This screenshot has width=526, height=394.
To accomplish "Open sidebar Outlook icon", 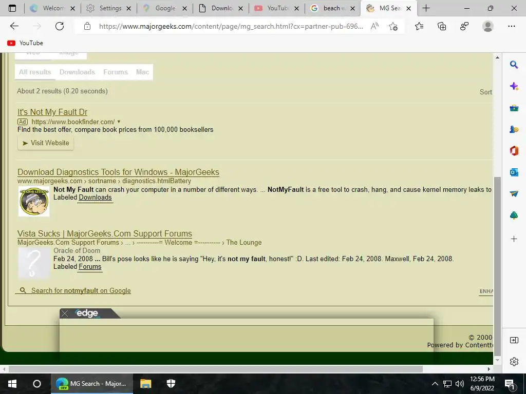I will coord(514,172).
